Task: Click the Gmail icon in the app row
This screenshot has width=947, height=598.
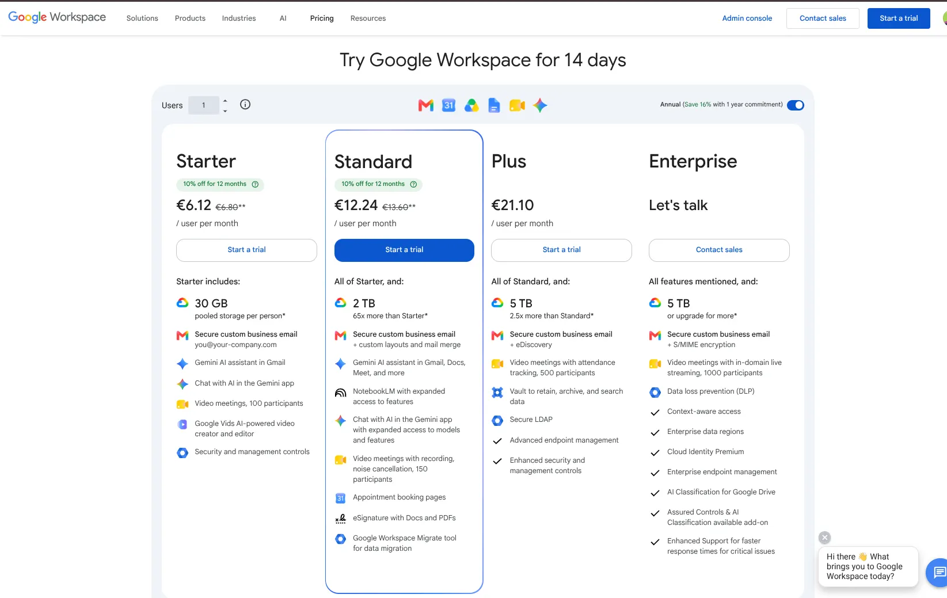Action: (x=426, y=105)
